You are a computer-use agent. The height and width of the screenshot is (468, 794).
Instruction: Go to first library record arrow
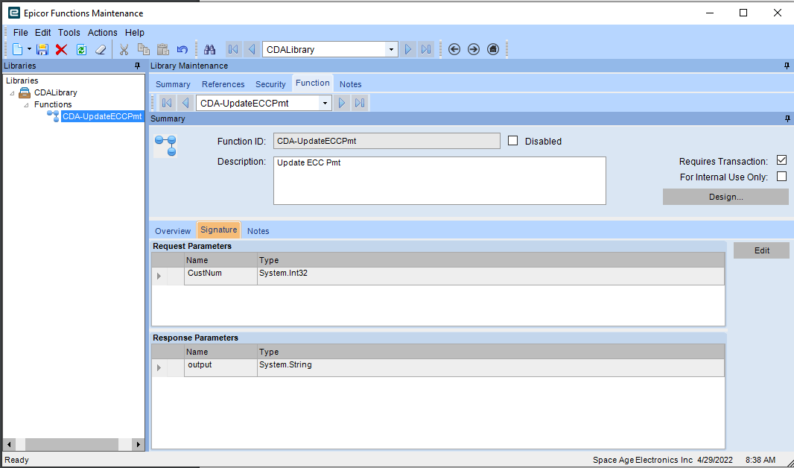233,49
